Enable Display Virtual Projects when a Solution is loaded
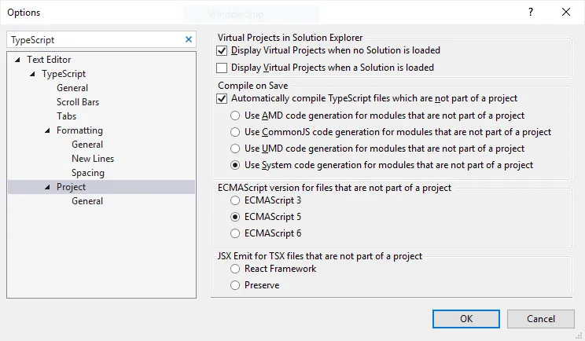Image resolution: width=585 pixels, height=341 pixels. 222,68
